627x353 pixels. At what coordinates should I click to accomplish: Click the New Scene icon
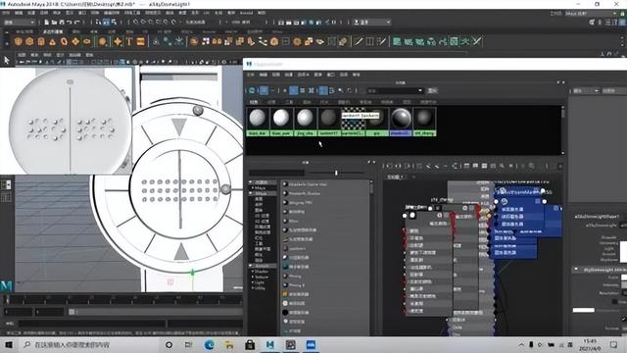[47, 23]
